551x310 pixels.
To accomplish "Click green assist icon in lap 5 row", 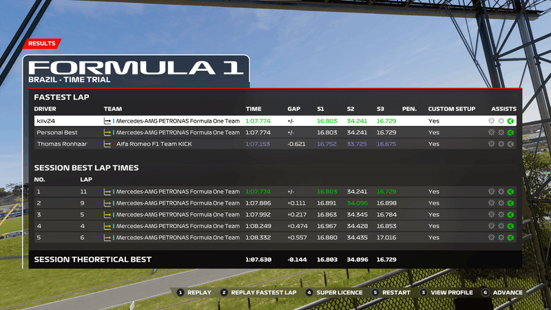I will (510, 214).
